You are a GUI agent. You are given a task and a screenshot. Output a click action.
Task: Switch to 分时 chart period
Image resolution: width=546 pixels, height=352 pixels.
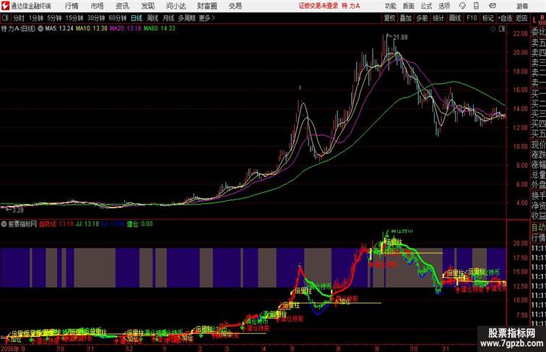(19, 18)
